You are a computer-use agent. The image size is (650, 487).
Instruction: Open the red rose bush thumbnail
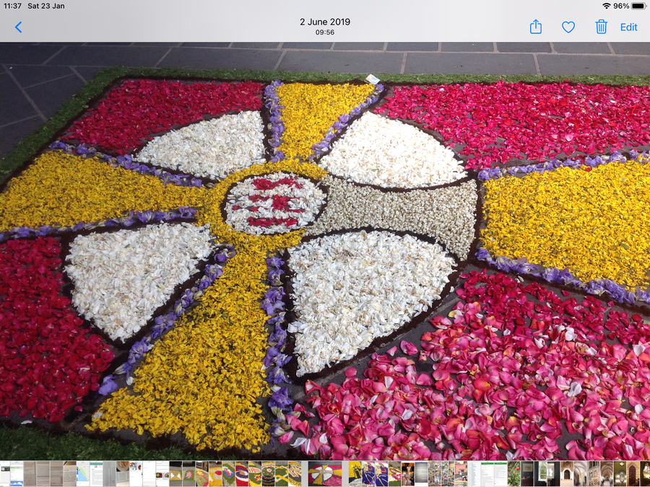pyautogui.click(x=514, y=474)
